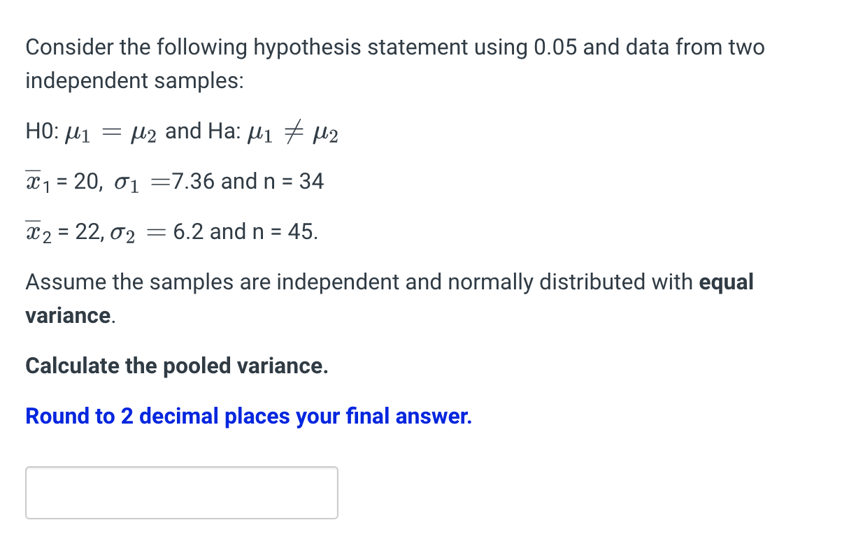The height and width of the screenshot is (541, 849).
Task: Click inside the response text box
Action: click(x=181, y=492)
